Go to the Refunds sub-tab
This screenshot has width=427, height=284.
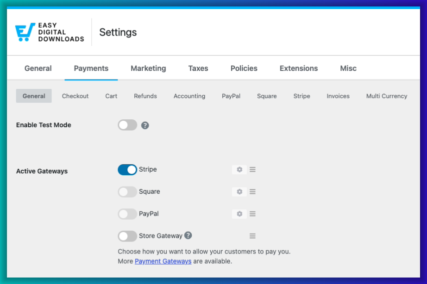pyautogui.click(x=145, y=96)
